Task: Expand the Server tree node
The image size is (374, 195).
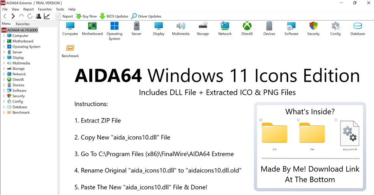Action: tap(4, 52)
